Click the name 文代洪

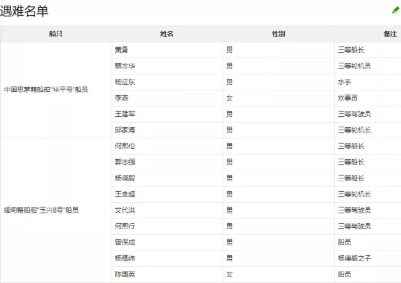pos(125,210)
